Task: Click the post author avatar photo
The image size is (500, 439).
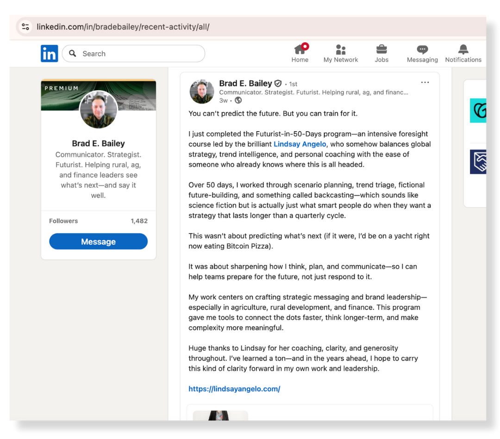Action: [x=202, y=91]
